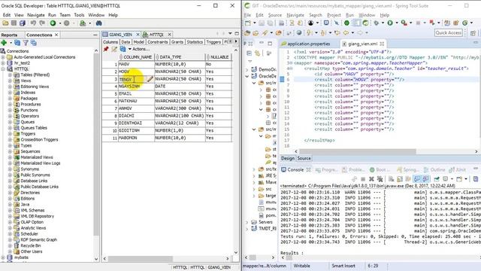Expand the Views node in HTTTQL connection
The height and width of the screenshot is (271, 481).
10,81
